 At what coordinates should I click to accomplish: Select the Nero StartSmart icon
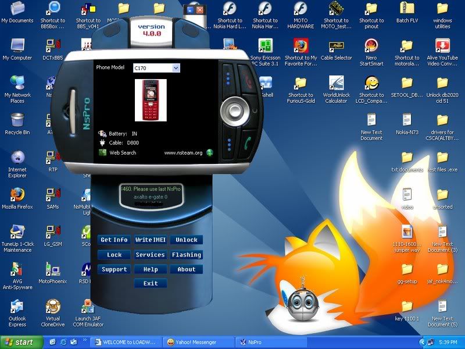click(371, 52)
